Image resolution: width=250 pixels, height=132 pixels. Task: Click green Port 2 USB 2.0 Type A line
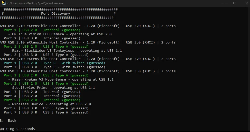click(x=46, y=84)
